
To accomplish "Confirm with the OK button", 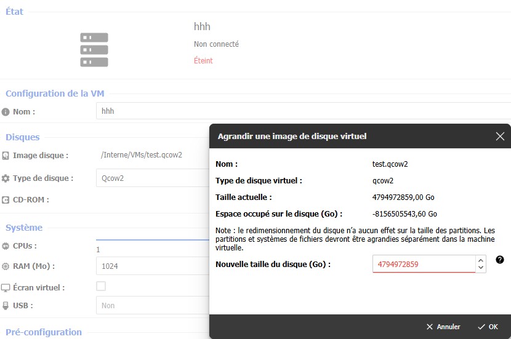I will 488,327.
